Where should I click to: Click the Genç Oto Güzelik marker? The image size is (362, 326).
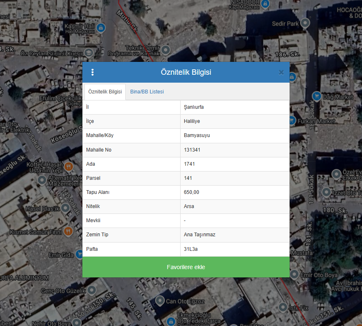click(x=92, y=290)
